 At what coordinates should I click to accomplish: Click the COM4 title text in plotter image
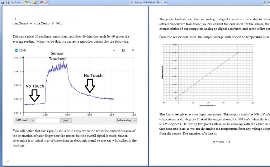(x=22, y=50)
